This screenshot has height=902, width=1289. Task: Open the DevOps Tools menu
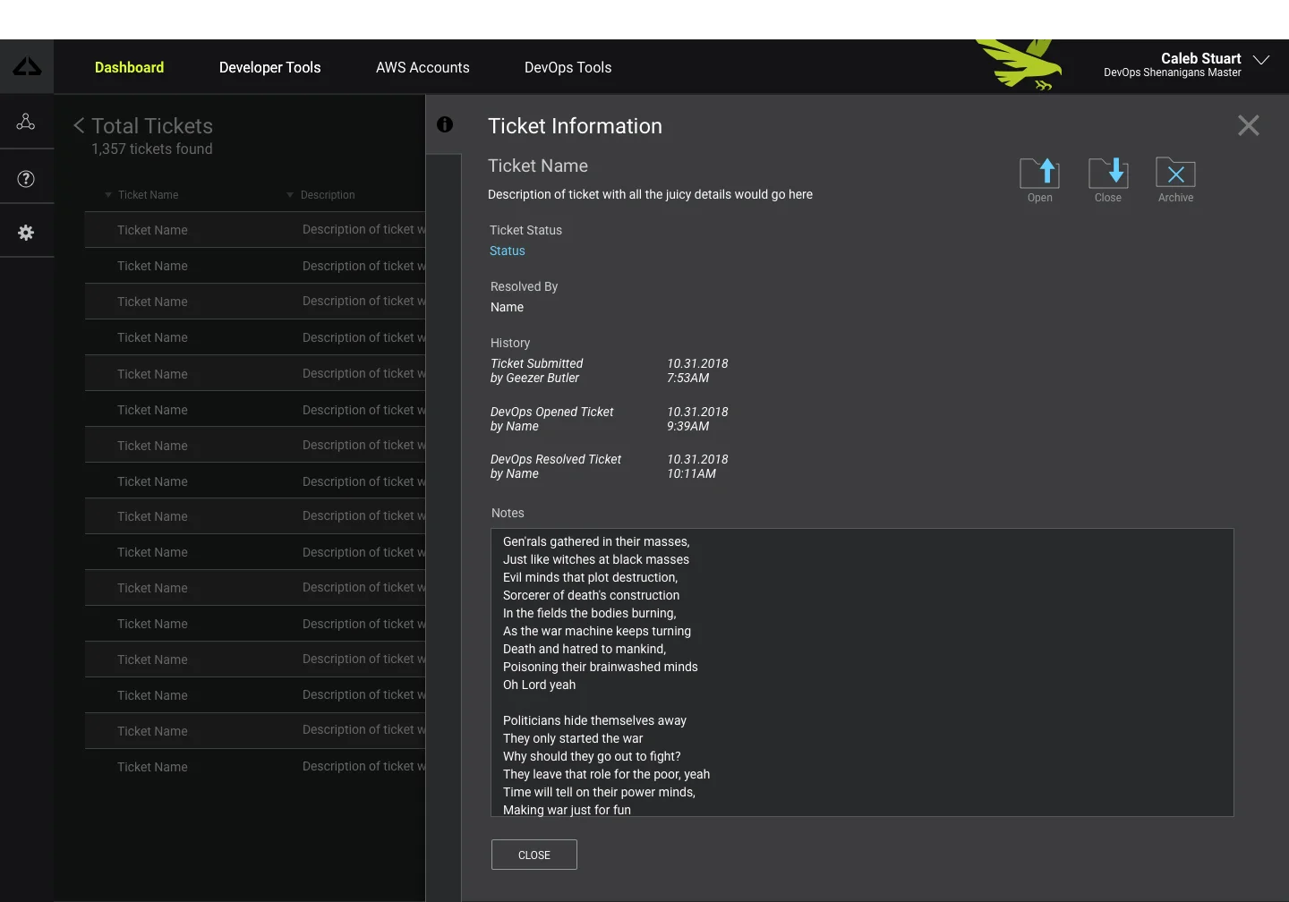(568, 67)
